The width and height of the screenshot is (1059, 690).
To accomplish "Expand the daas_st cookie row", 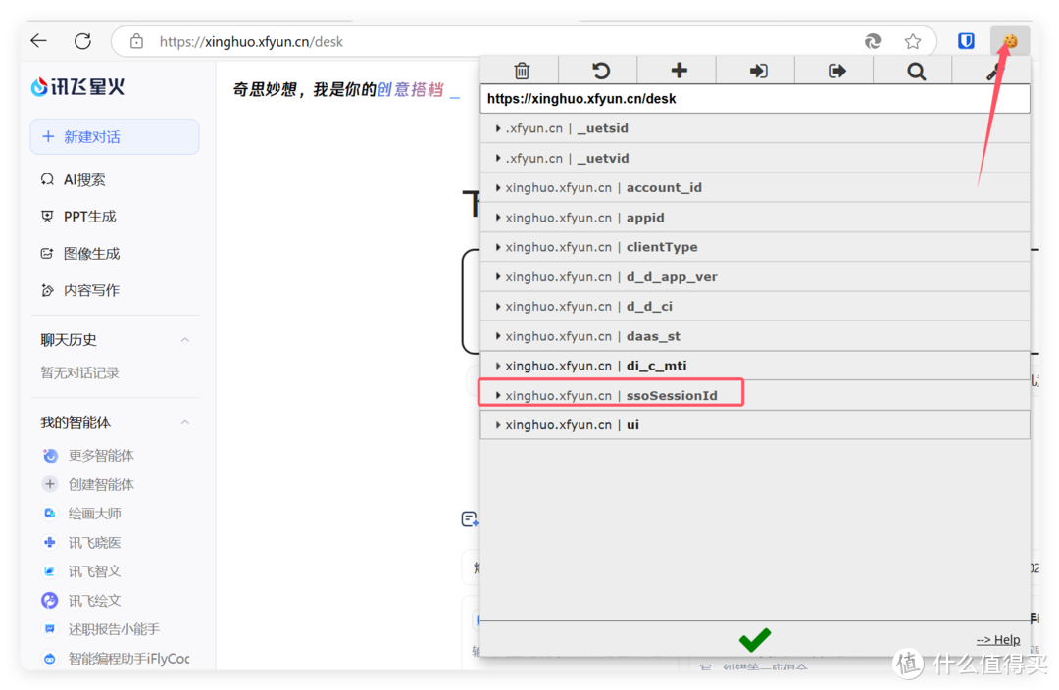I will [754, 335].
